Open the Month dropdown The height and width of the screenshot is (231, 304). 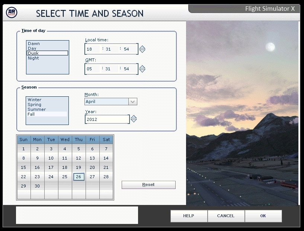click(x=133, y=102)
